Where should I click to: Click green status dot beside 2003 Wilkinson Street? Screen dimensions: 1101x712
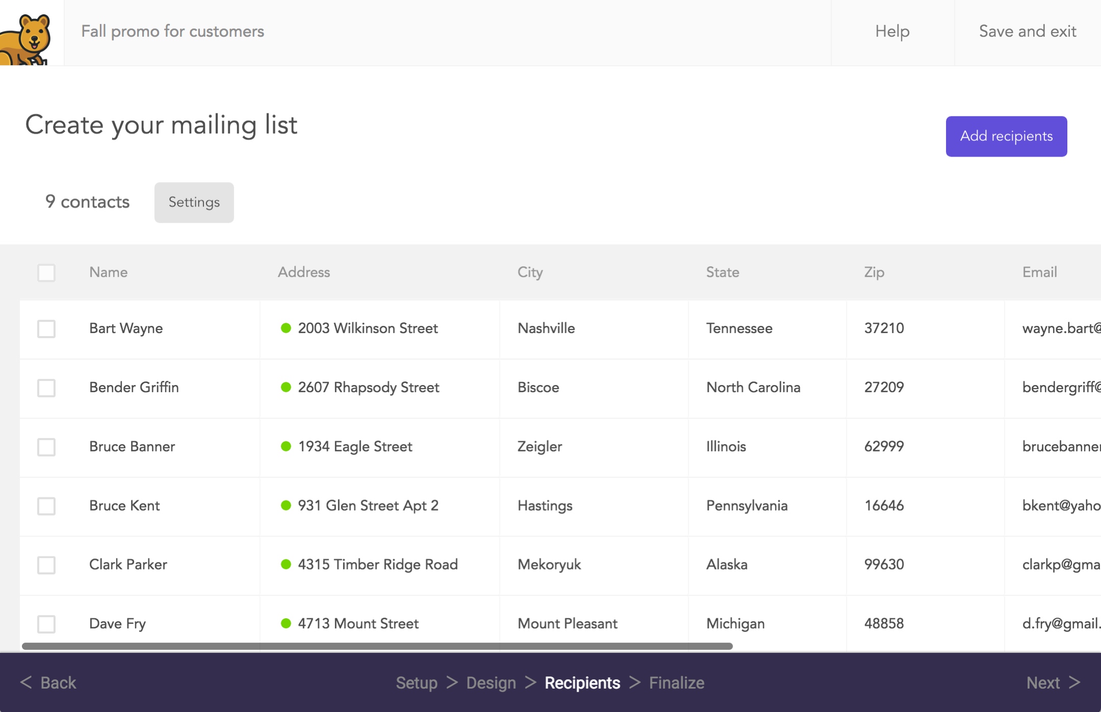point(286,328)
